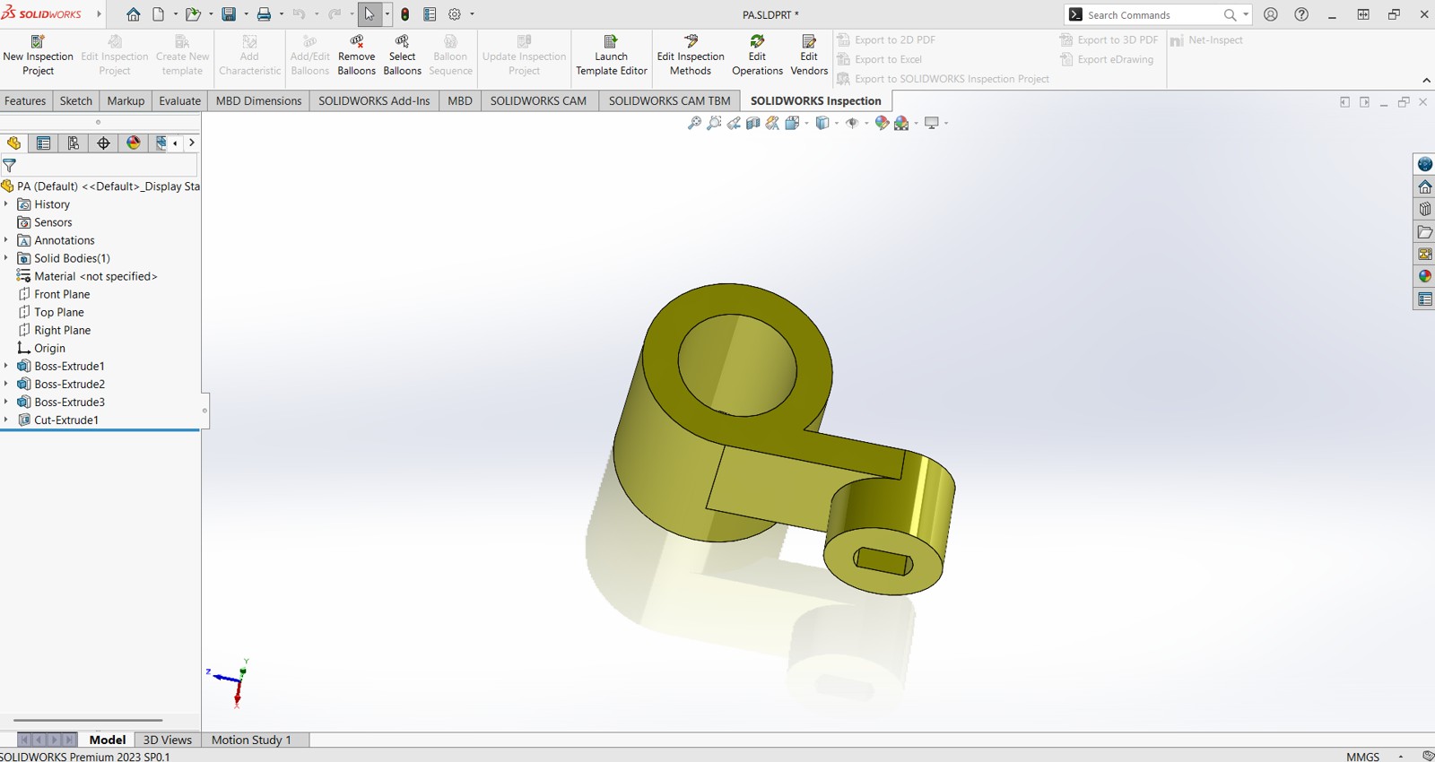This screenshot has width=1435, height=762.
Task: Expand Cut-Extrude1 feature
Action: click(6, 420)
